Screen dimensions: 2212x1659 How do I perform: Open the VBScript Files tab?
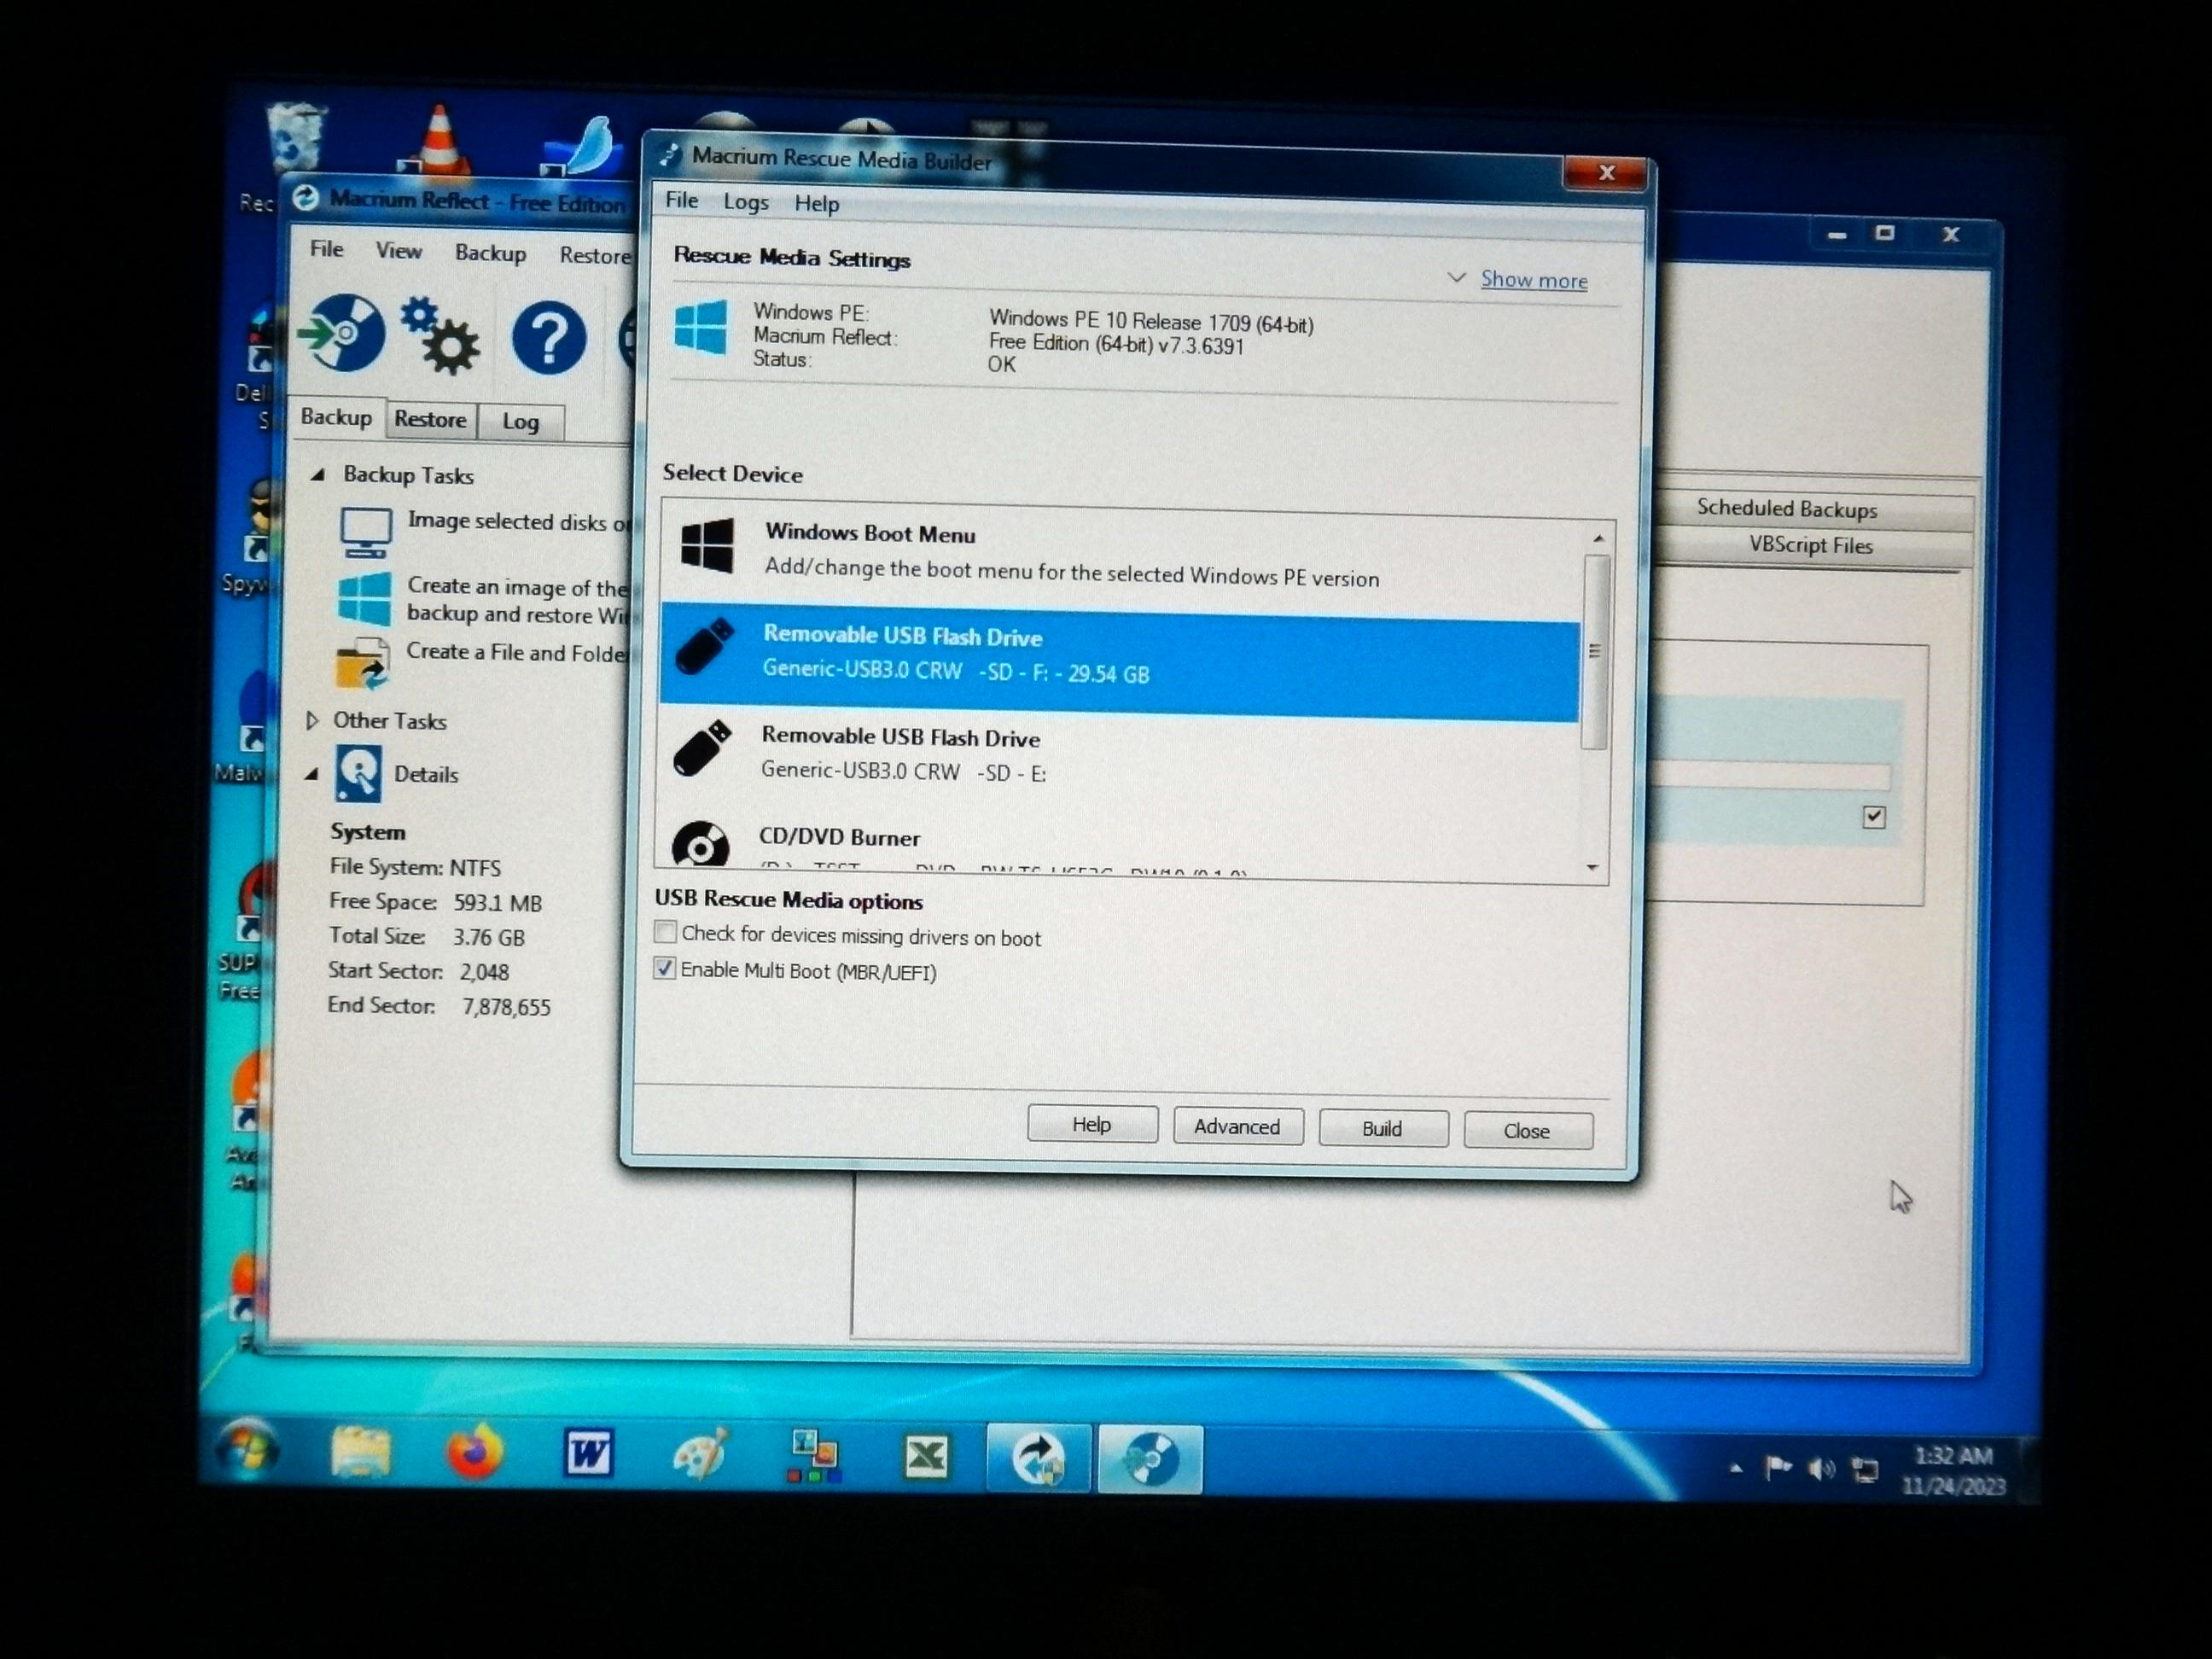[x=1810, y=546]
